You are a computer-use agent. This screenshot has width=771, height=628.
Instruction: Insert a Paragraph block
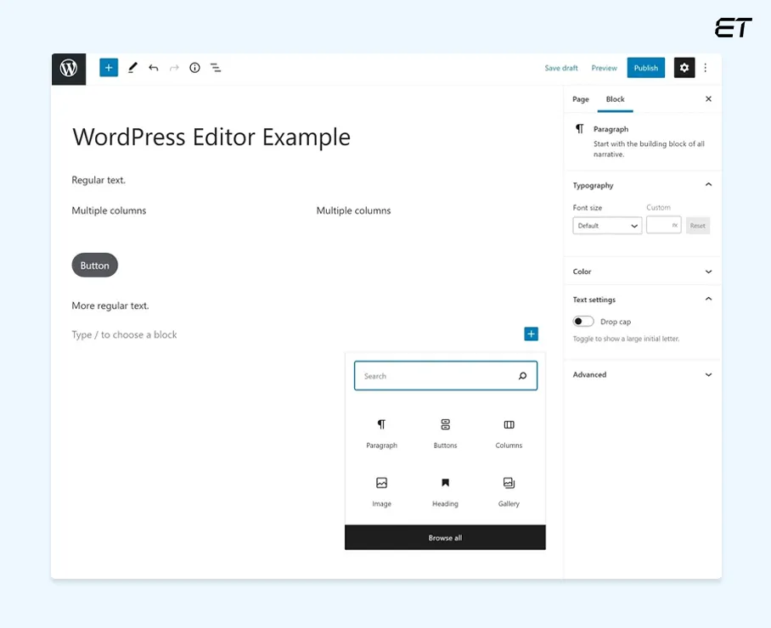pos(381,434)
